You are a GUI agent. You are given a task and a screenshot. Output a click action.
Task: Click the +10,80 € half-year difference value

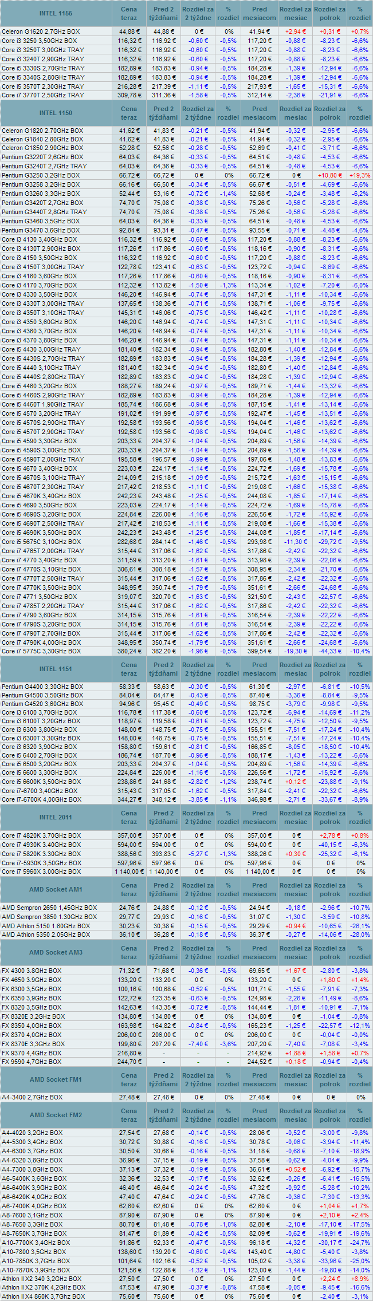(x=330, y=175)
